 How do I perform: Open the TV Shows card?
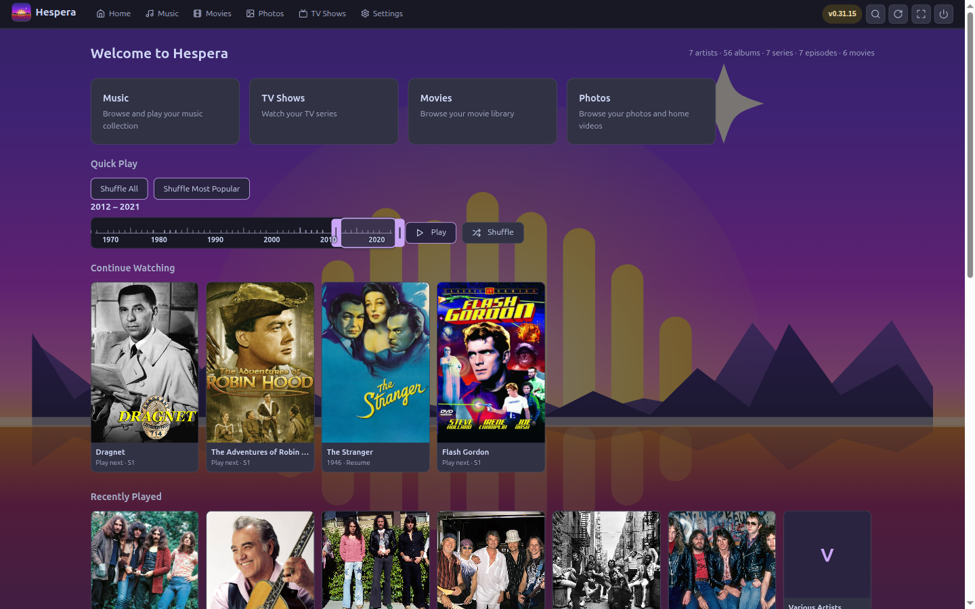point(324,111)
